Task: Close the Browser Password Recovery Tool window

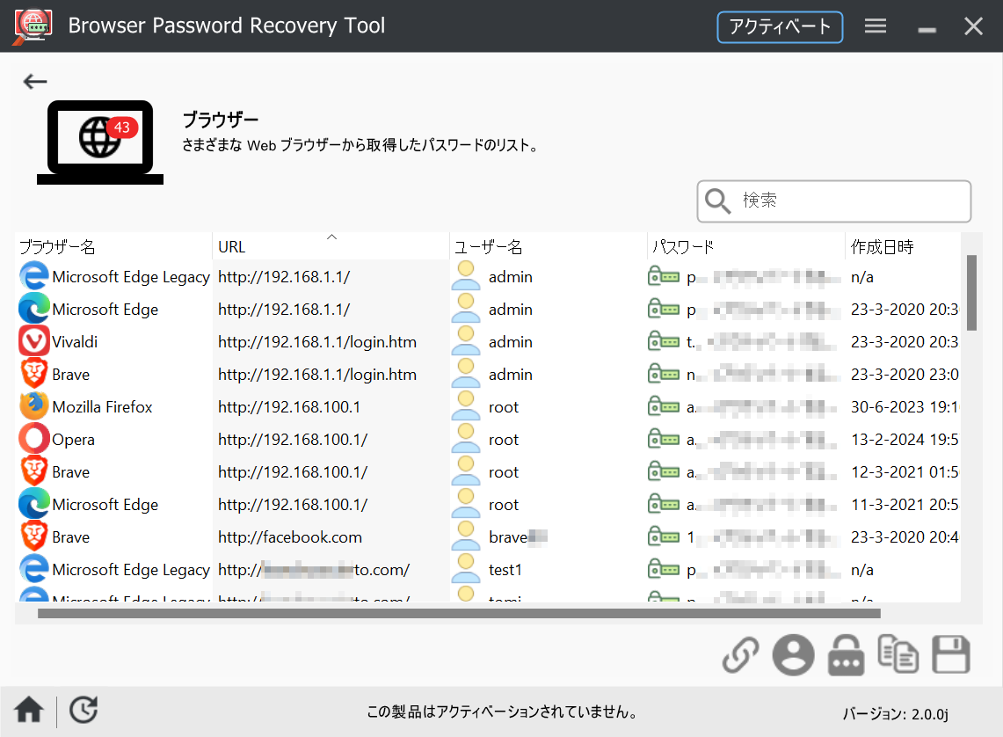Action: [974, 27]
